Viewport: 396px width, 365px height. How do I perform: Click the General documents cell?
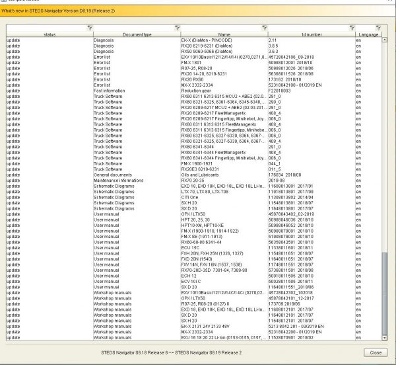click(113, 175)
